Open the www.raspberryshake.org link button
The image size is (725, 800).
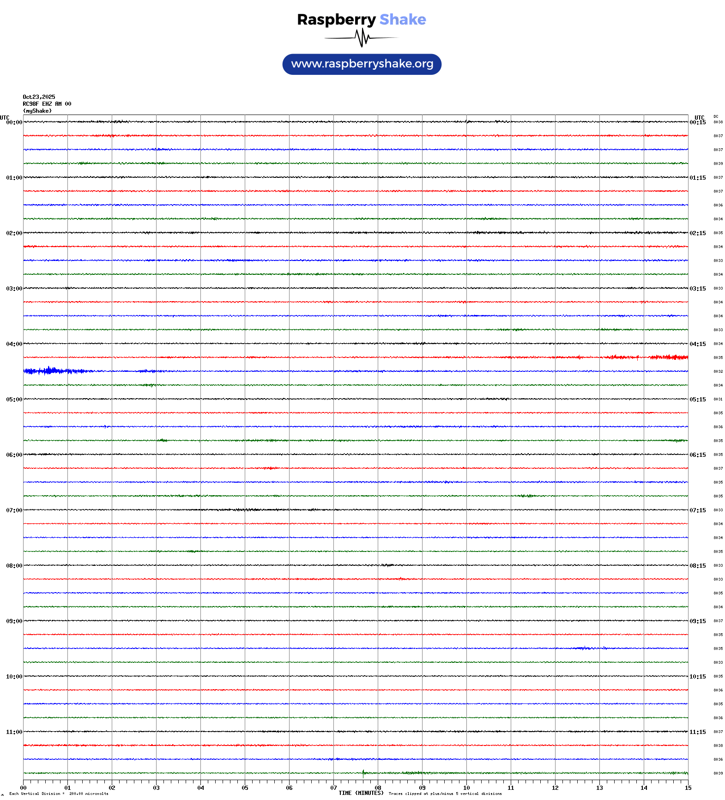pos(362,64)
